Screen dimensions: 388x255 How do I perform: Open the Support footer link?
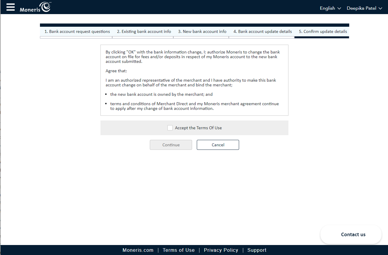[257, 250]
